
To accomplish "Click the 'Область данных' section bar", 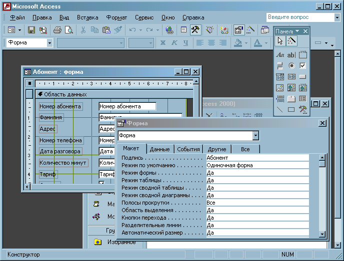I will [114, 94].
